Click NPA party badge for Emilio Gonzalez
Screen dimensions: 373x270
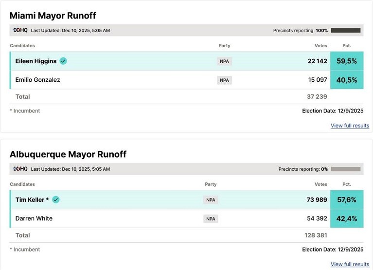pyautogui.click(x=224, y=80)
